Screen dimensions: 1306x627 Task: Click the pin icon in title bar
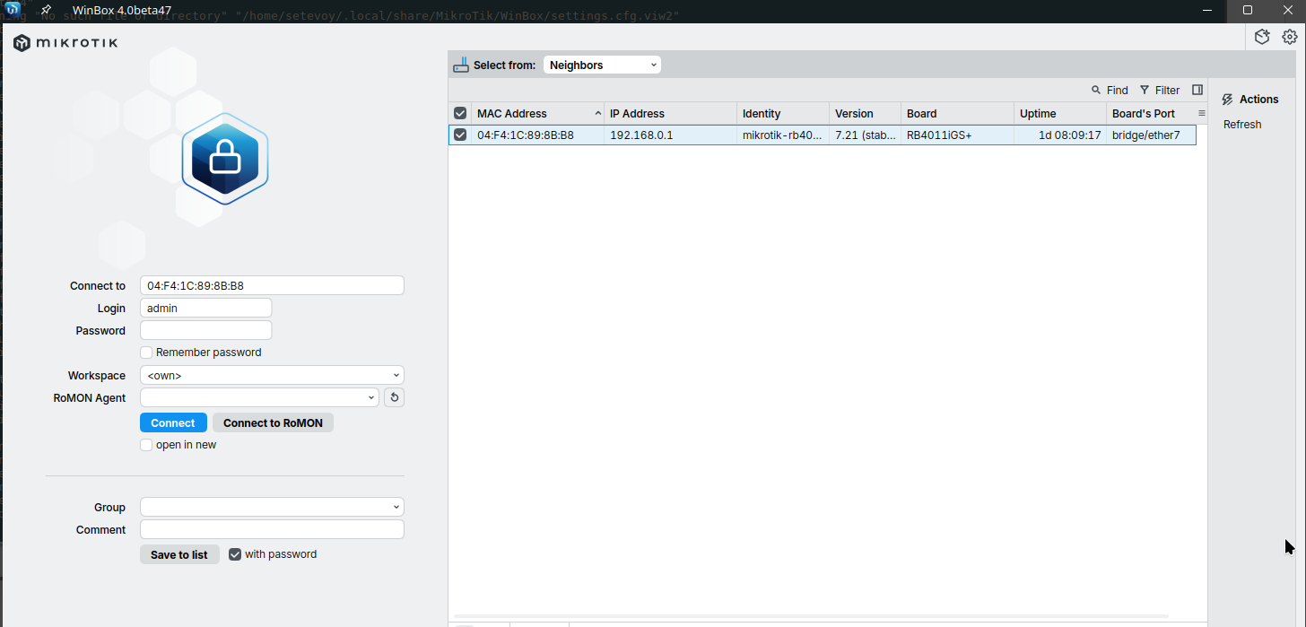coord(46,10)
